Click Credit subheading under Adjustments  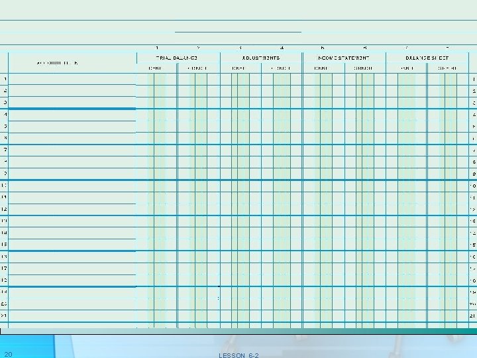tap(281, 68)
